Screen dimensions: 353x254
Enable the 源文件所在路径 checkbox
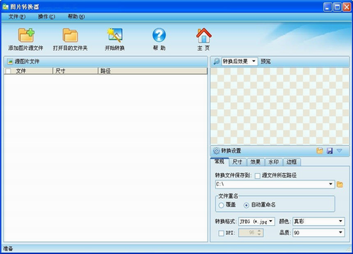click(258, 176)
